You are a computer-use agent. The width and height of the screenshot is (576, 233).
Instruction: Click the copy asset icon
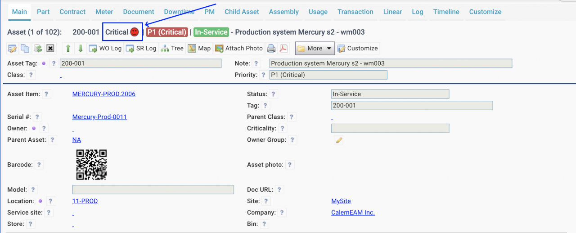25,49
